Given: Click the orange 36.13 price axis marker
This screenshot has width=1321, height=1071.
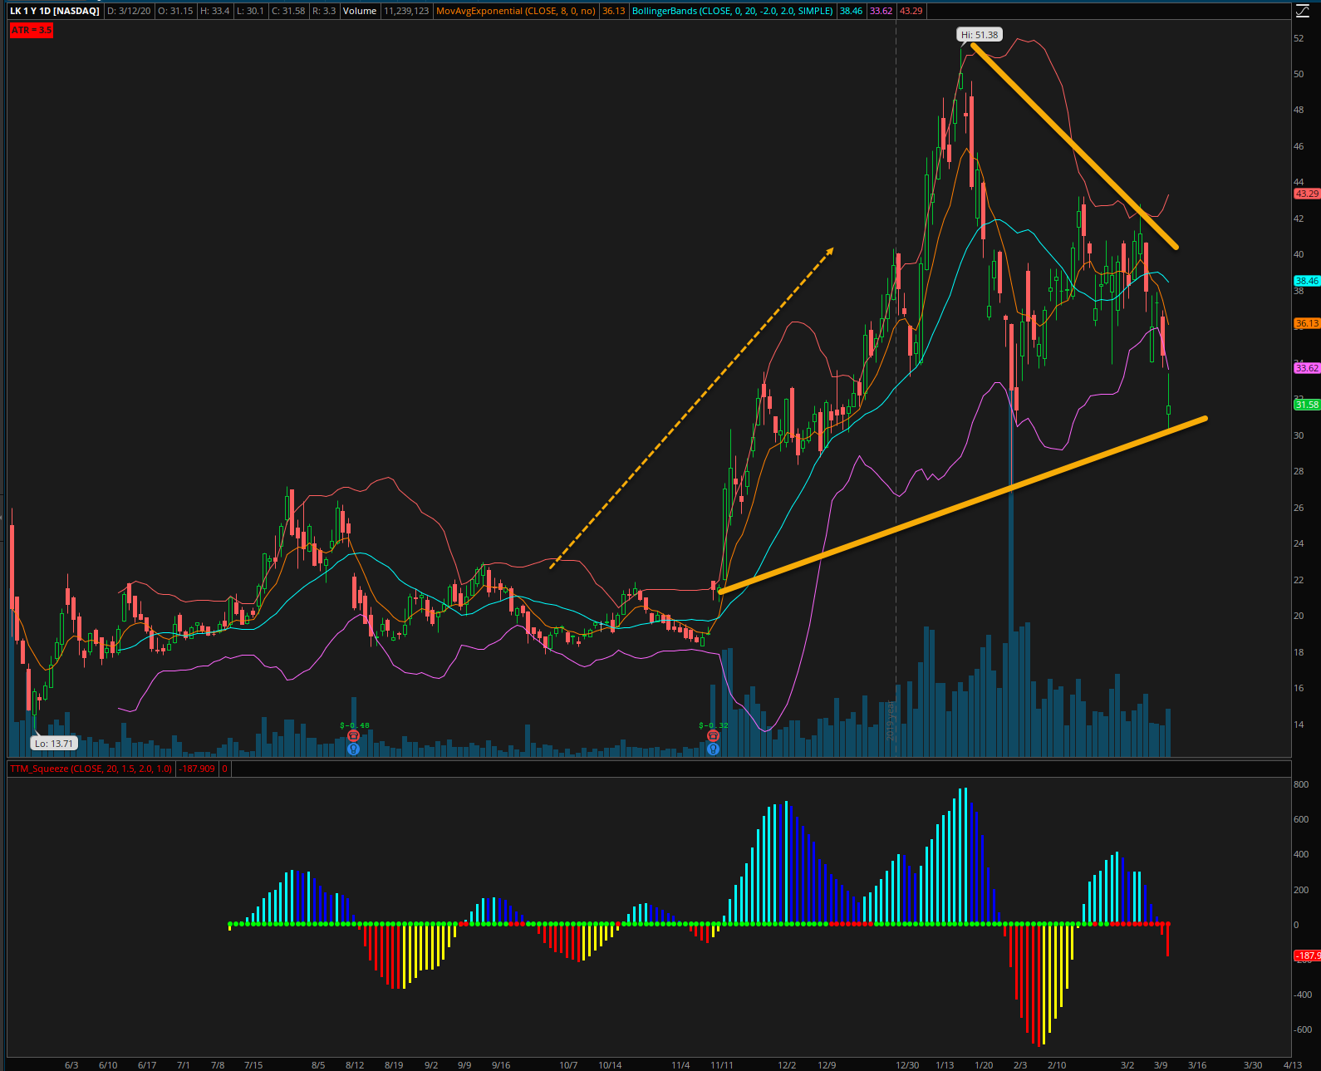Looking at the screenshot, I should [x=1307, y=323].
